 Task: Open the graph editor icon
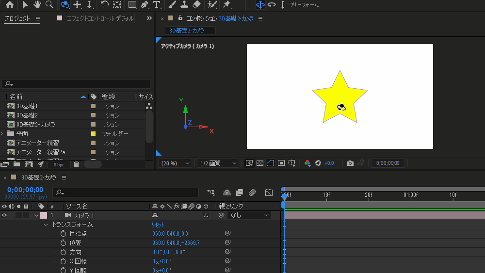(x=269, y=193)
